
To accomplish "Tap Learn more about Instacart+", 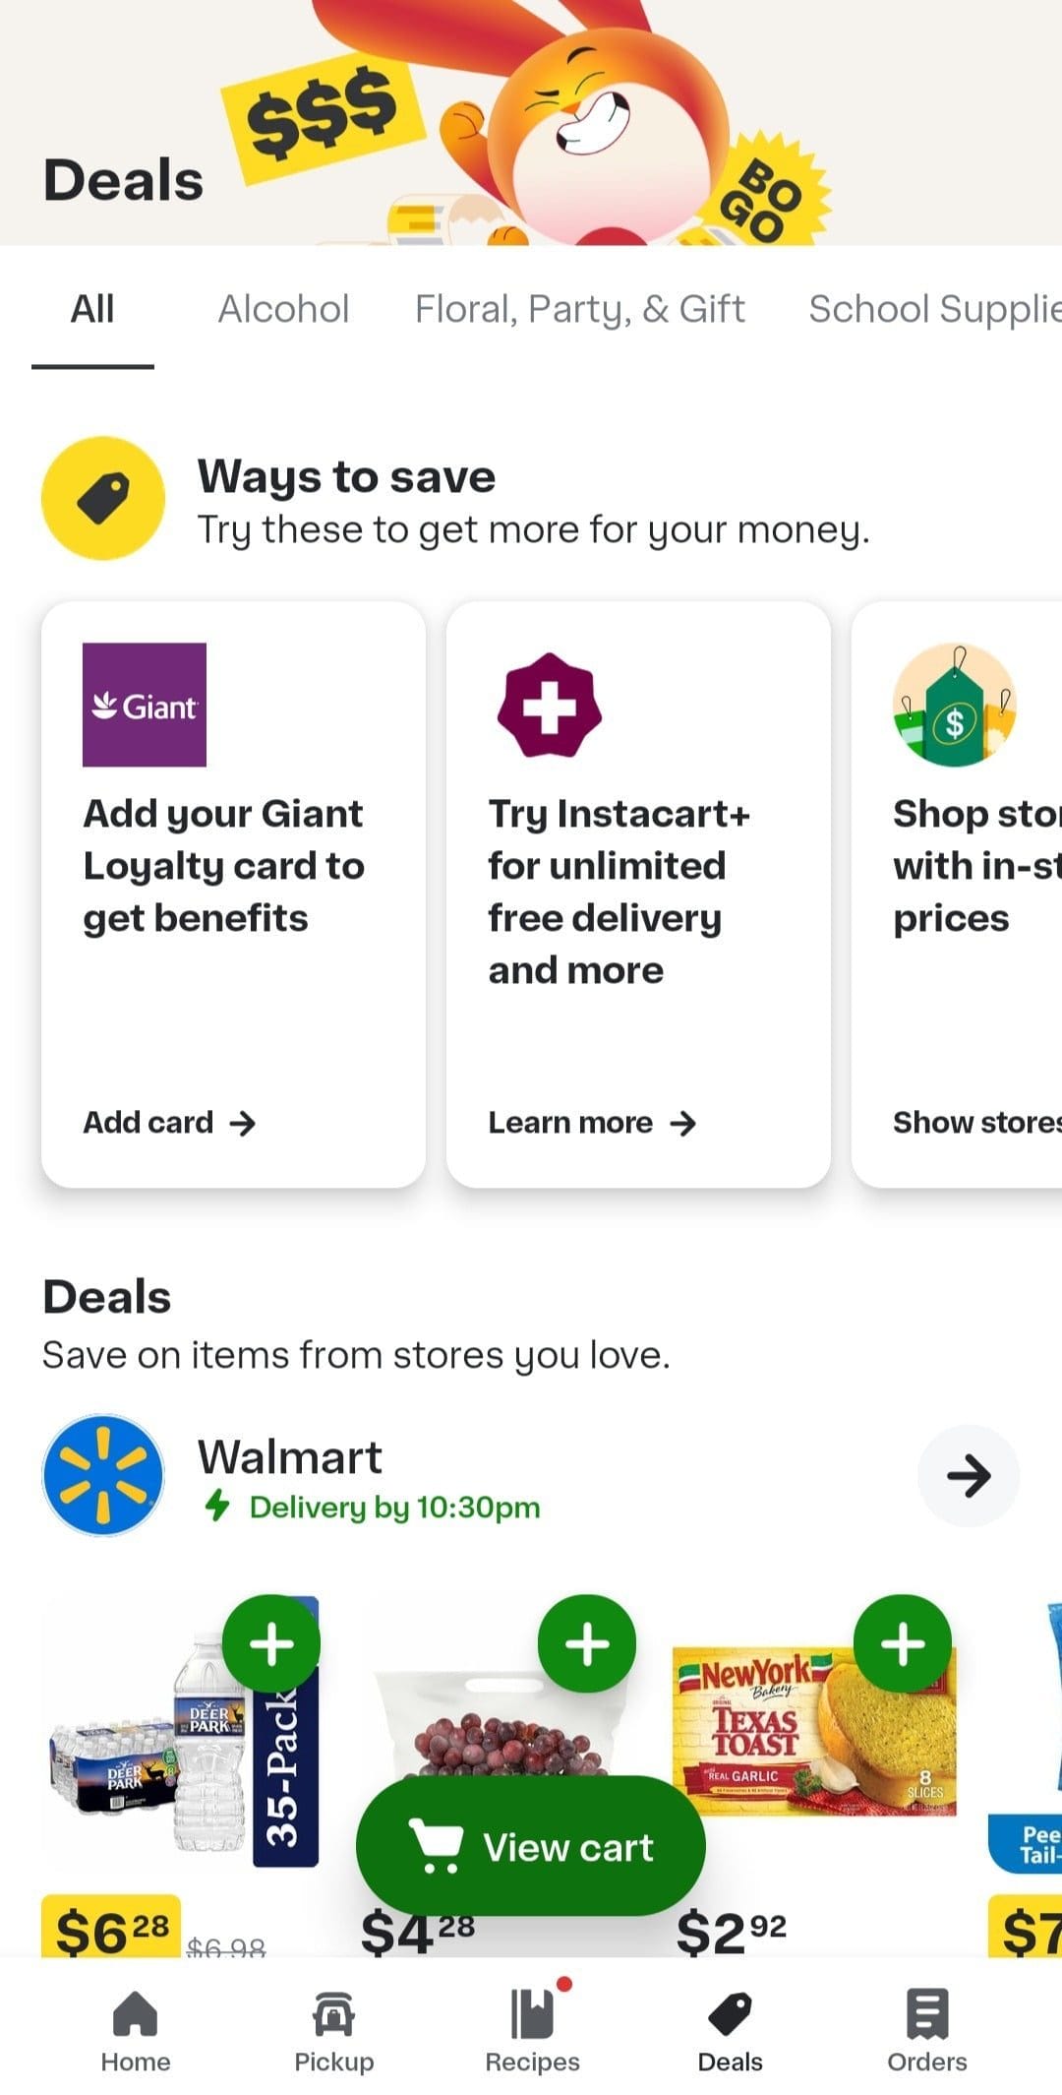I will tap(592, 1123).
